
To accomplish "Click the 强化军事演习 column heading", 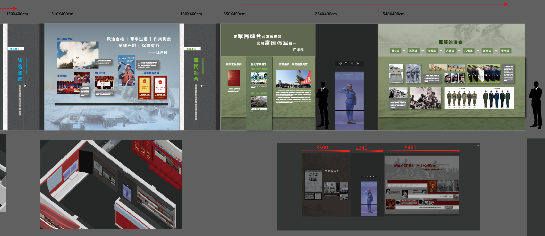I will pos(259,64).
